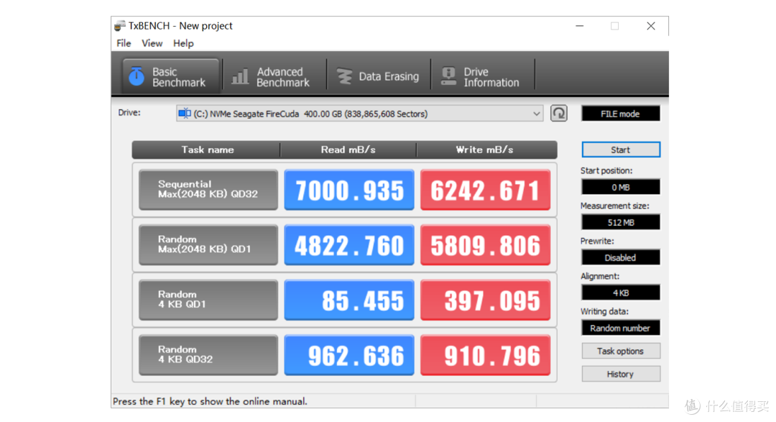This screenshot has width=776, height=422.
Task: Click the status bar F1 manual message
Action: point(210,401)
